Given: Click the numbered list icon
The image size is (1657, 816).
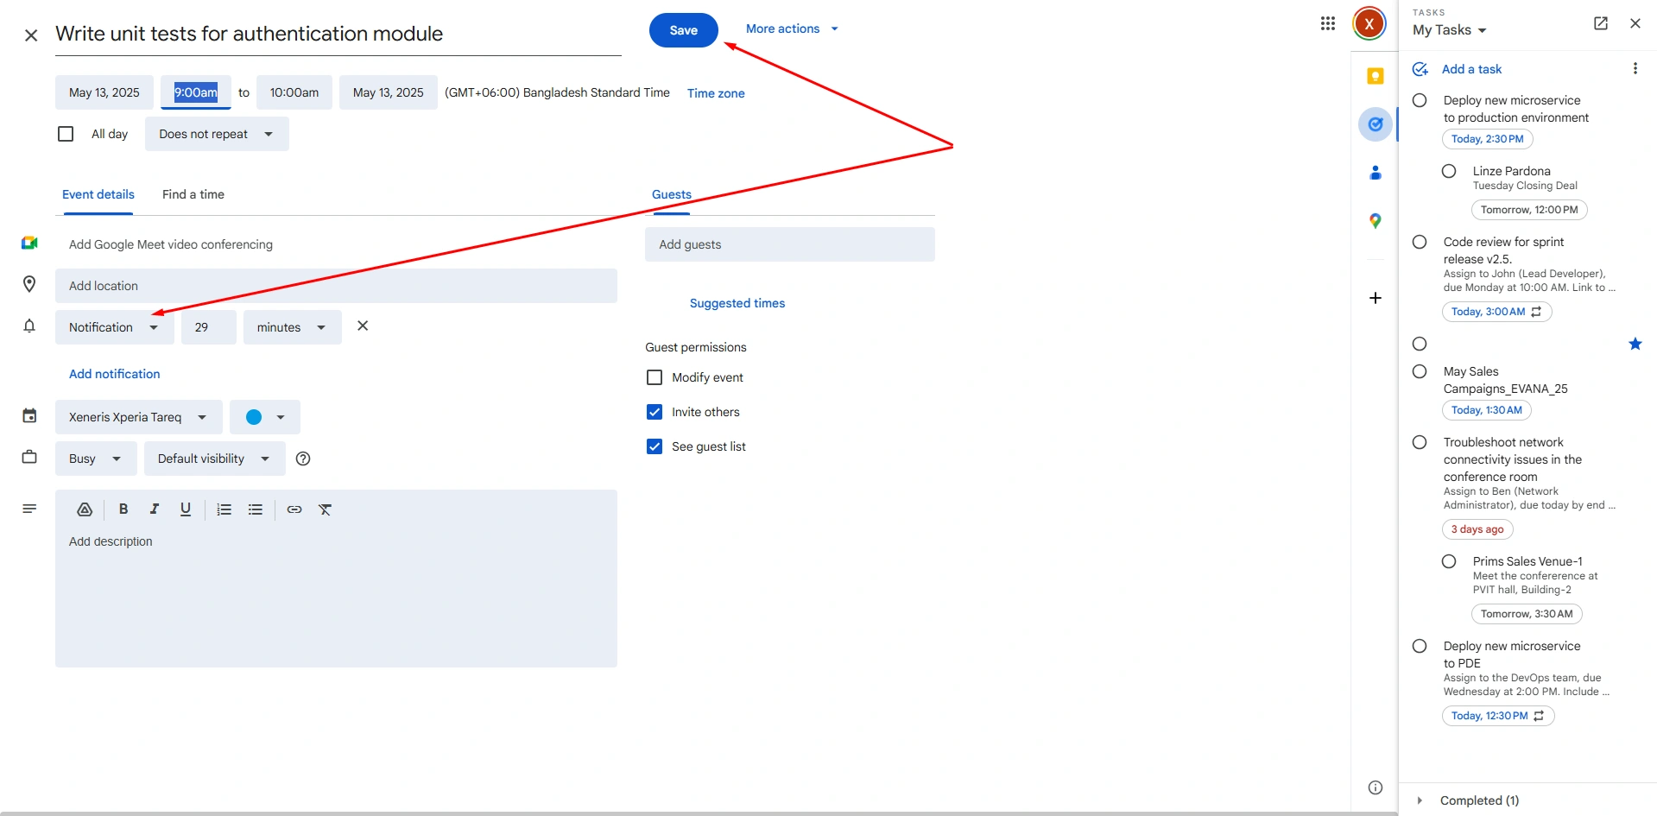Looking at the screenshot, I should point(225,509).
